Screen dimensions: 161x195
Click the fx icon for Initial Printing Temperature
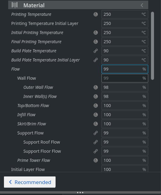pyautogui.click(x=95, y=33)
